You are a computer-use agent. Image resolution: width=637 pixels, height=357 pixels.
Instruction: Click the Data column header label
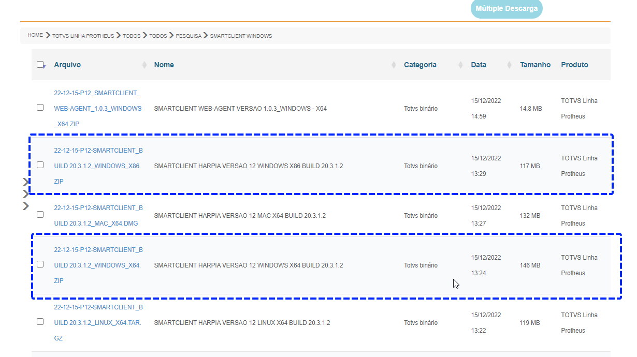[479, 65]
